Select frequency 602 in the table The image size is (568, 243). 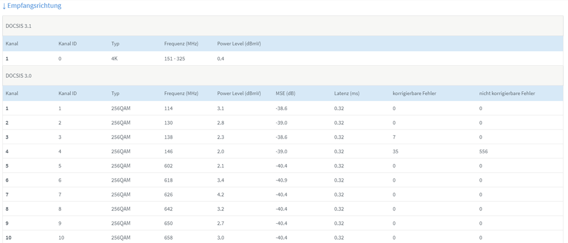(168, 166)
